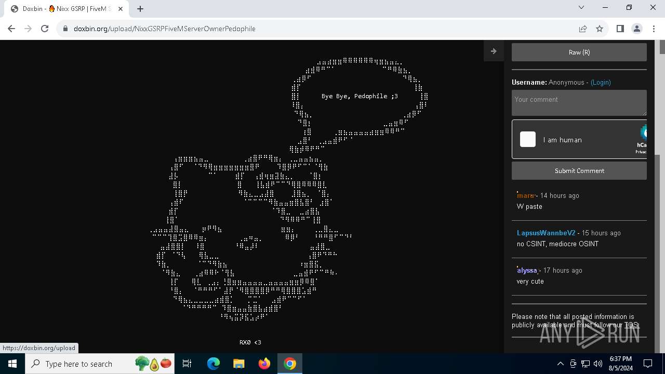Open Chrome profile avatar

tap(637, 29)
